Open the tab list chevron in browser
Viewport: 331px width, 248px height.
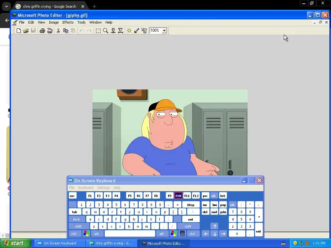click(x=6, y=6)
